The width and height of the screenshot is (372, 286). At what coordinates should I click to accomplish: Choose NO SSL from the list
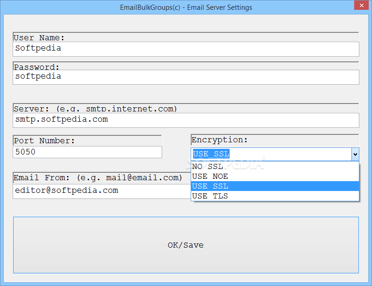pos(275,167)
